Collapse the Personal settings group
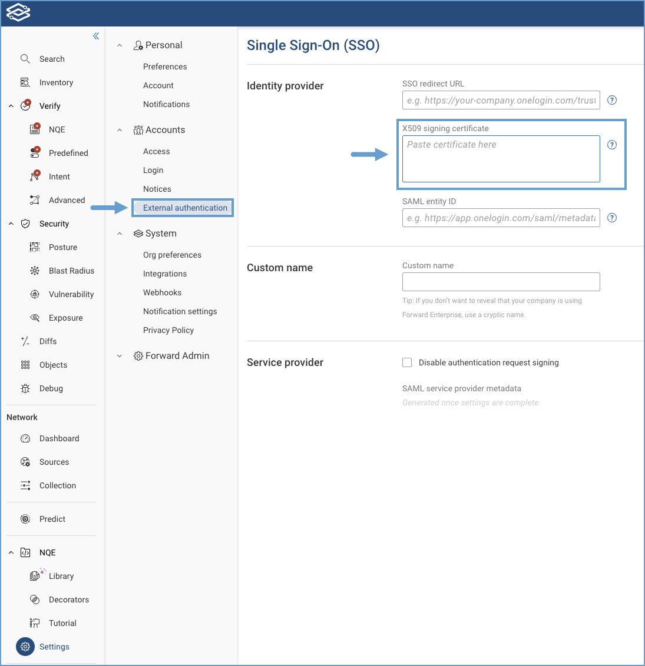 click(120, 45)
